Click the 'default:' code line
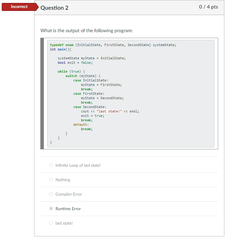Viewport: 242px width, 242px height. coord(81,125)
